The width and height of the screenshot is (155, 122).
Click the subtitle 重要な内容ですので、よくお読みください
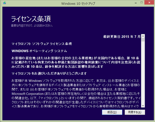pyautogui.click(x=32, y=25)
